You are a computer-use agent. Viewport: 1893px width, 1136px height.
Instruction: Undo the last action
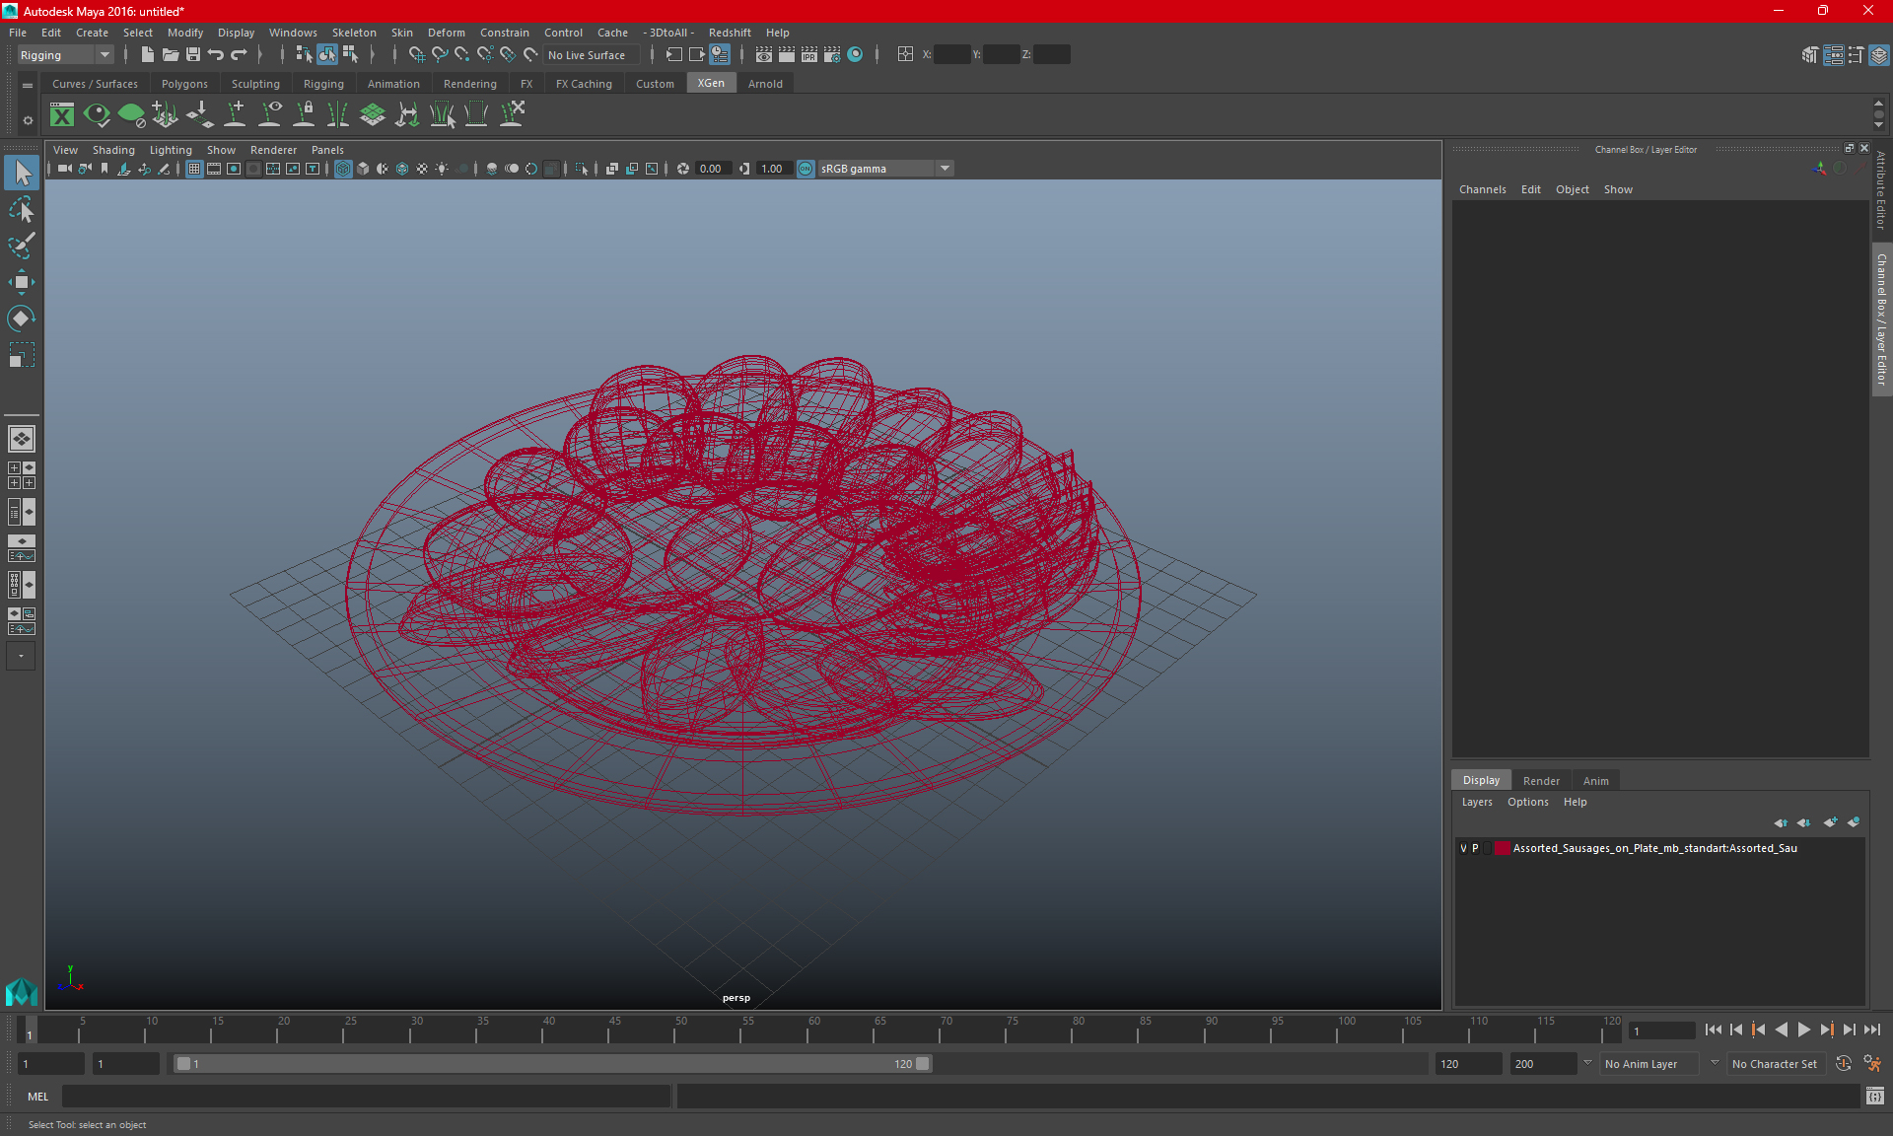click(216, 55)
